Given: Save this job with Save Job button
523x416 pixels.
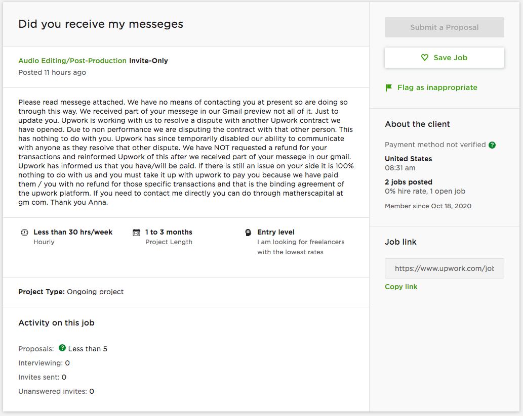Looking at the screenshot, I should click(x=445, y=58).
